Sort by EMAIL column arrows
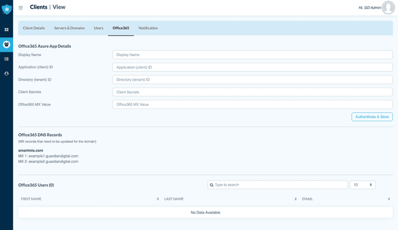The width and height of the screenshot is (398, 230). click(389, 199)
